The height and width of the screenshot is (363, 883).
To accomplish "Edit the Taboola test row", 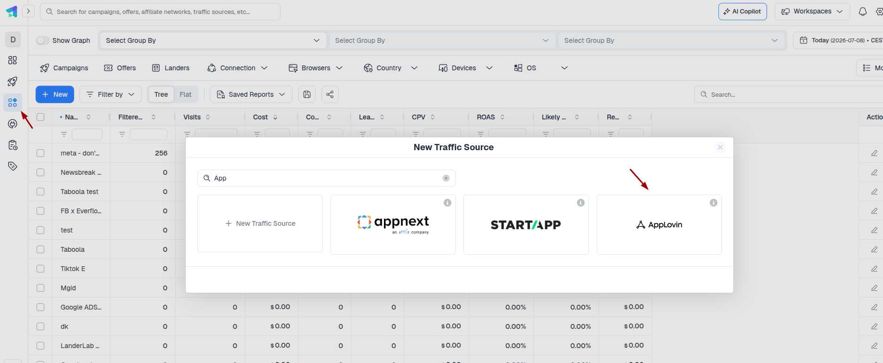I will 874,192.
